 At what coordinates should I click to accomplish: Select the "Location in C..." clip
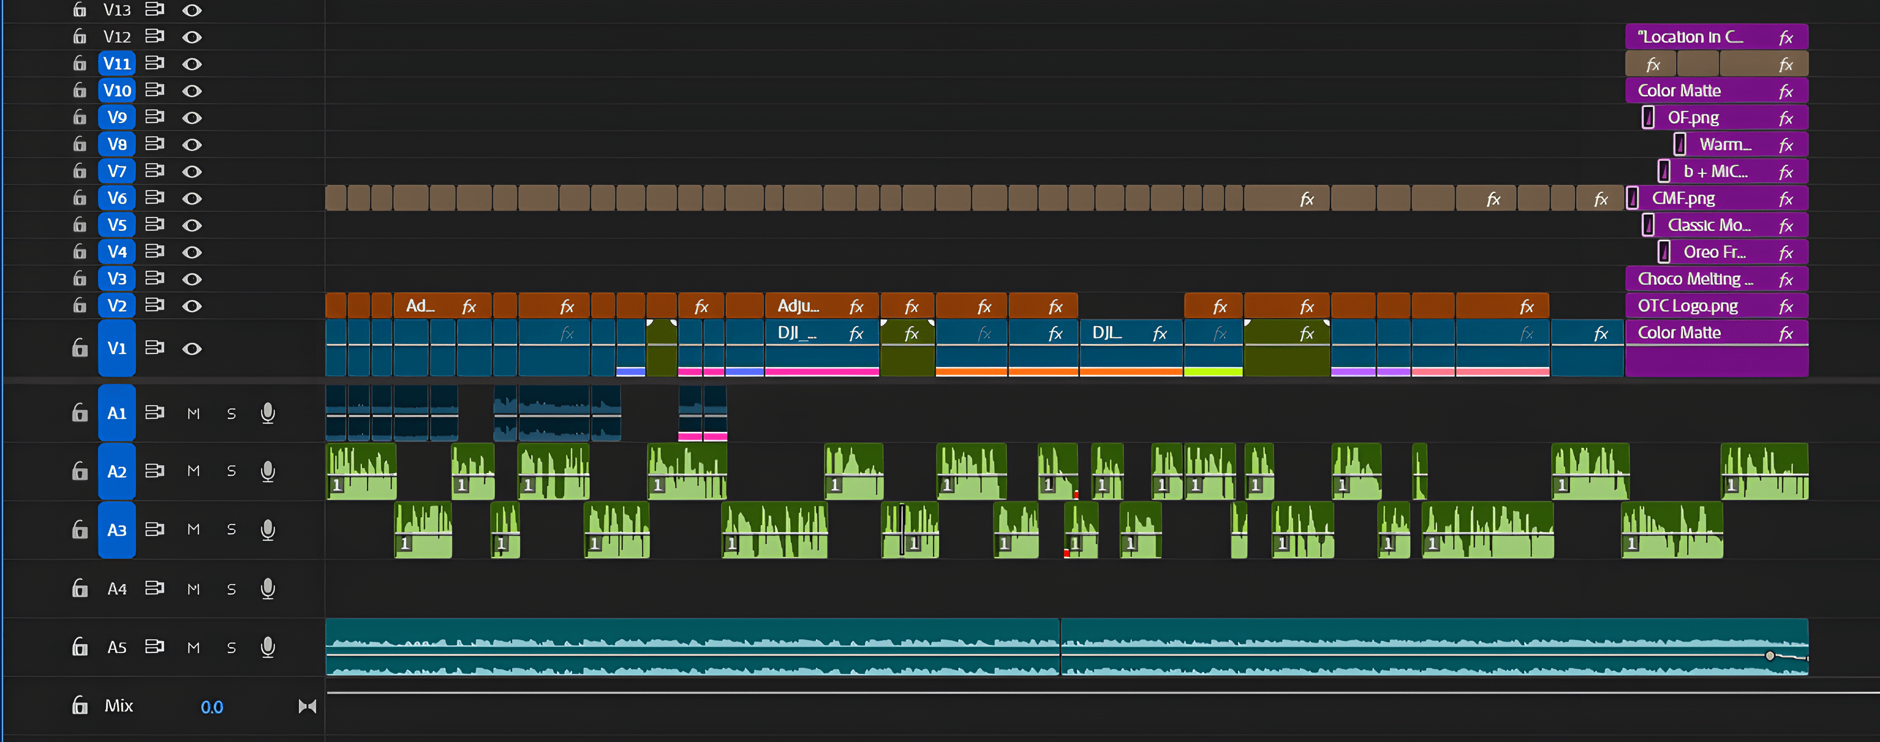1716,37
